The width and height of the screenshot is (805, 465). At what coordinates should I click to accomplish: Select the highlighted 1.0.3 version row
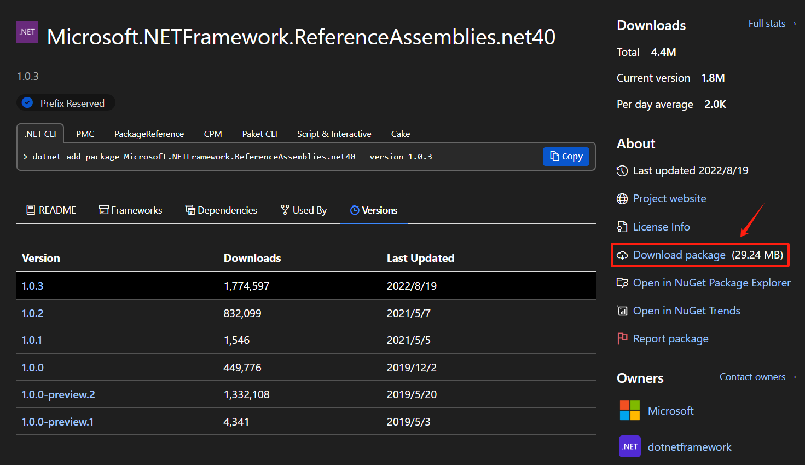point(32,285)
